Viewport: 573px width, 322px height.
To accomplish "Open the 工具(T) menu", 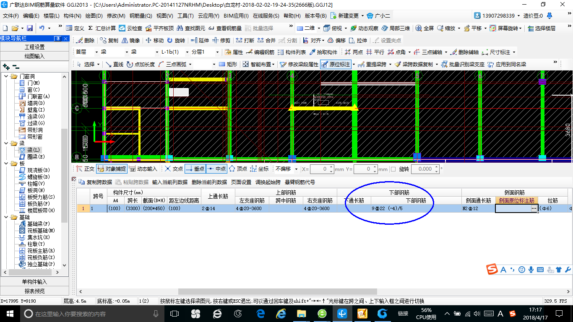I will [185, 16].
